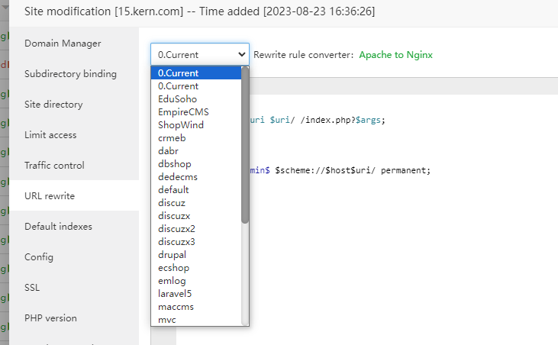Select discuzx3 from the template list
Screen dimensions: 558x345
pos(177,242)
